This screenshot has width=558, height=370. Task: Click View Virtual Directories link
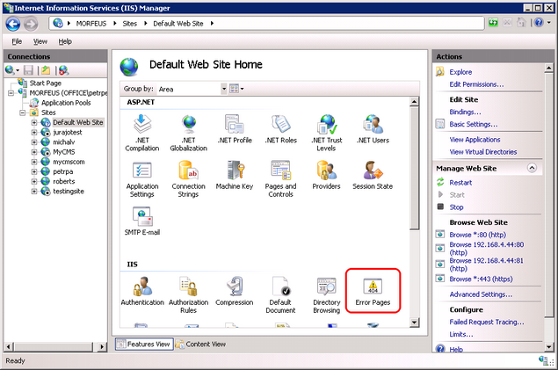click(483, 152)
